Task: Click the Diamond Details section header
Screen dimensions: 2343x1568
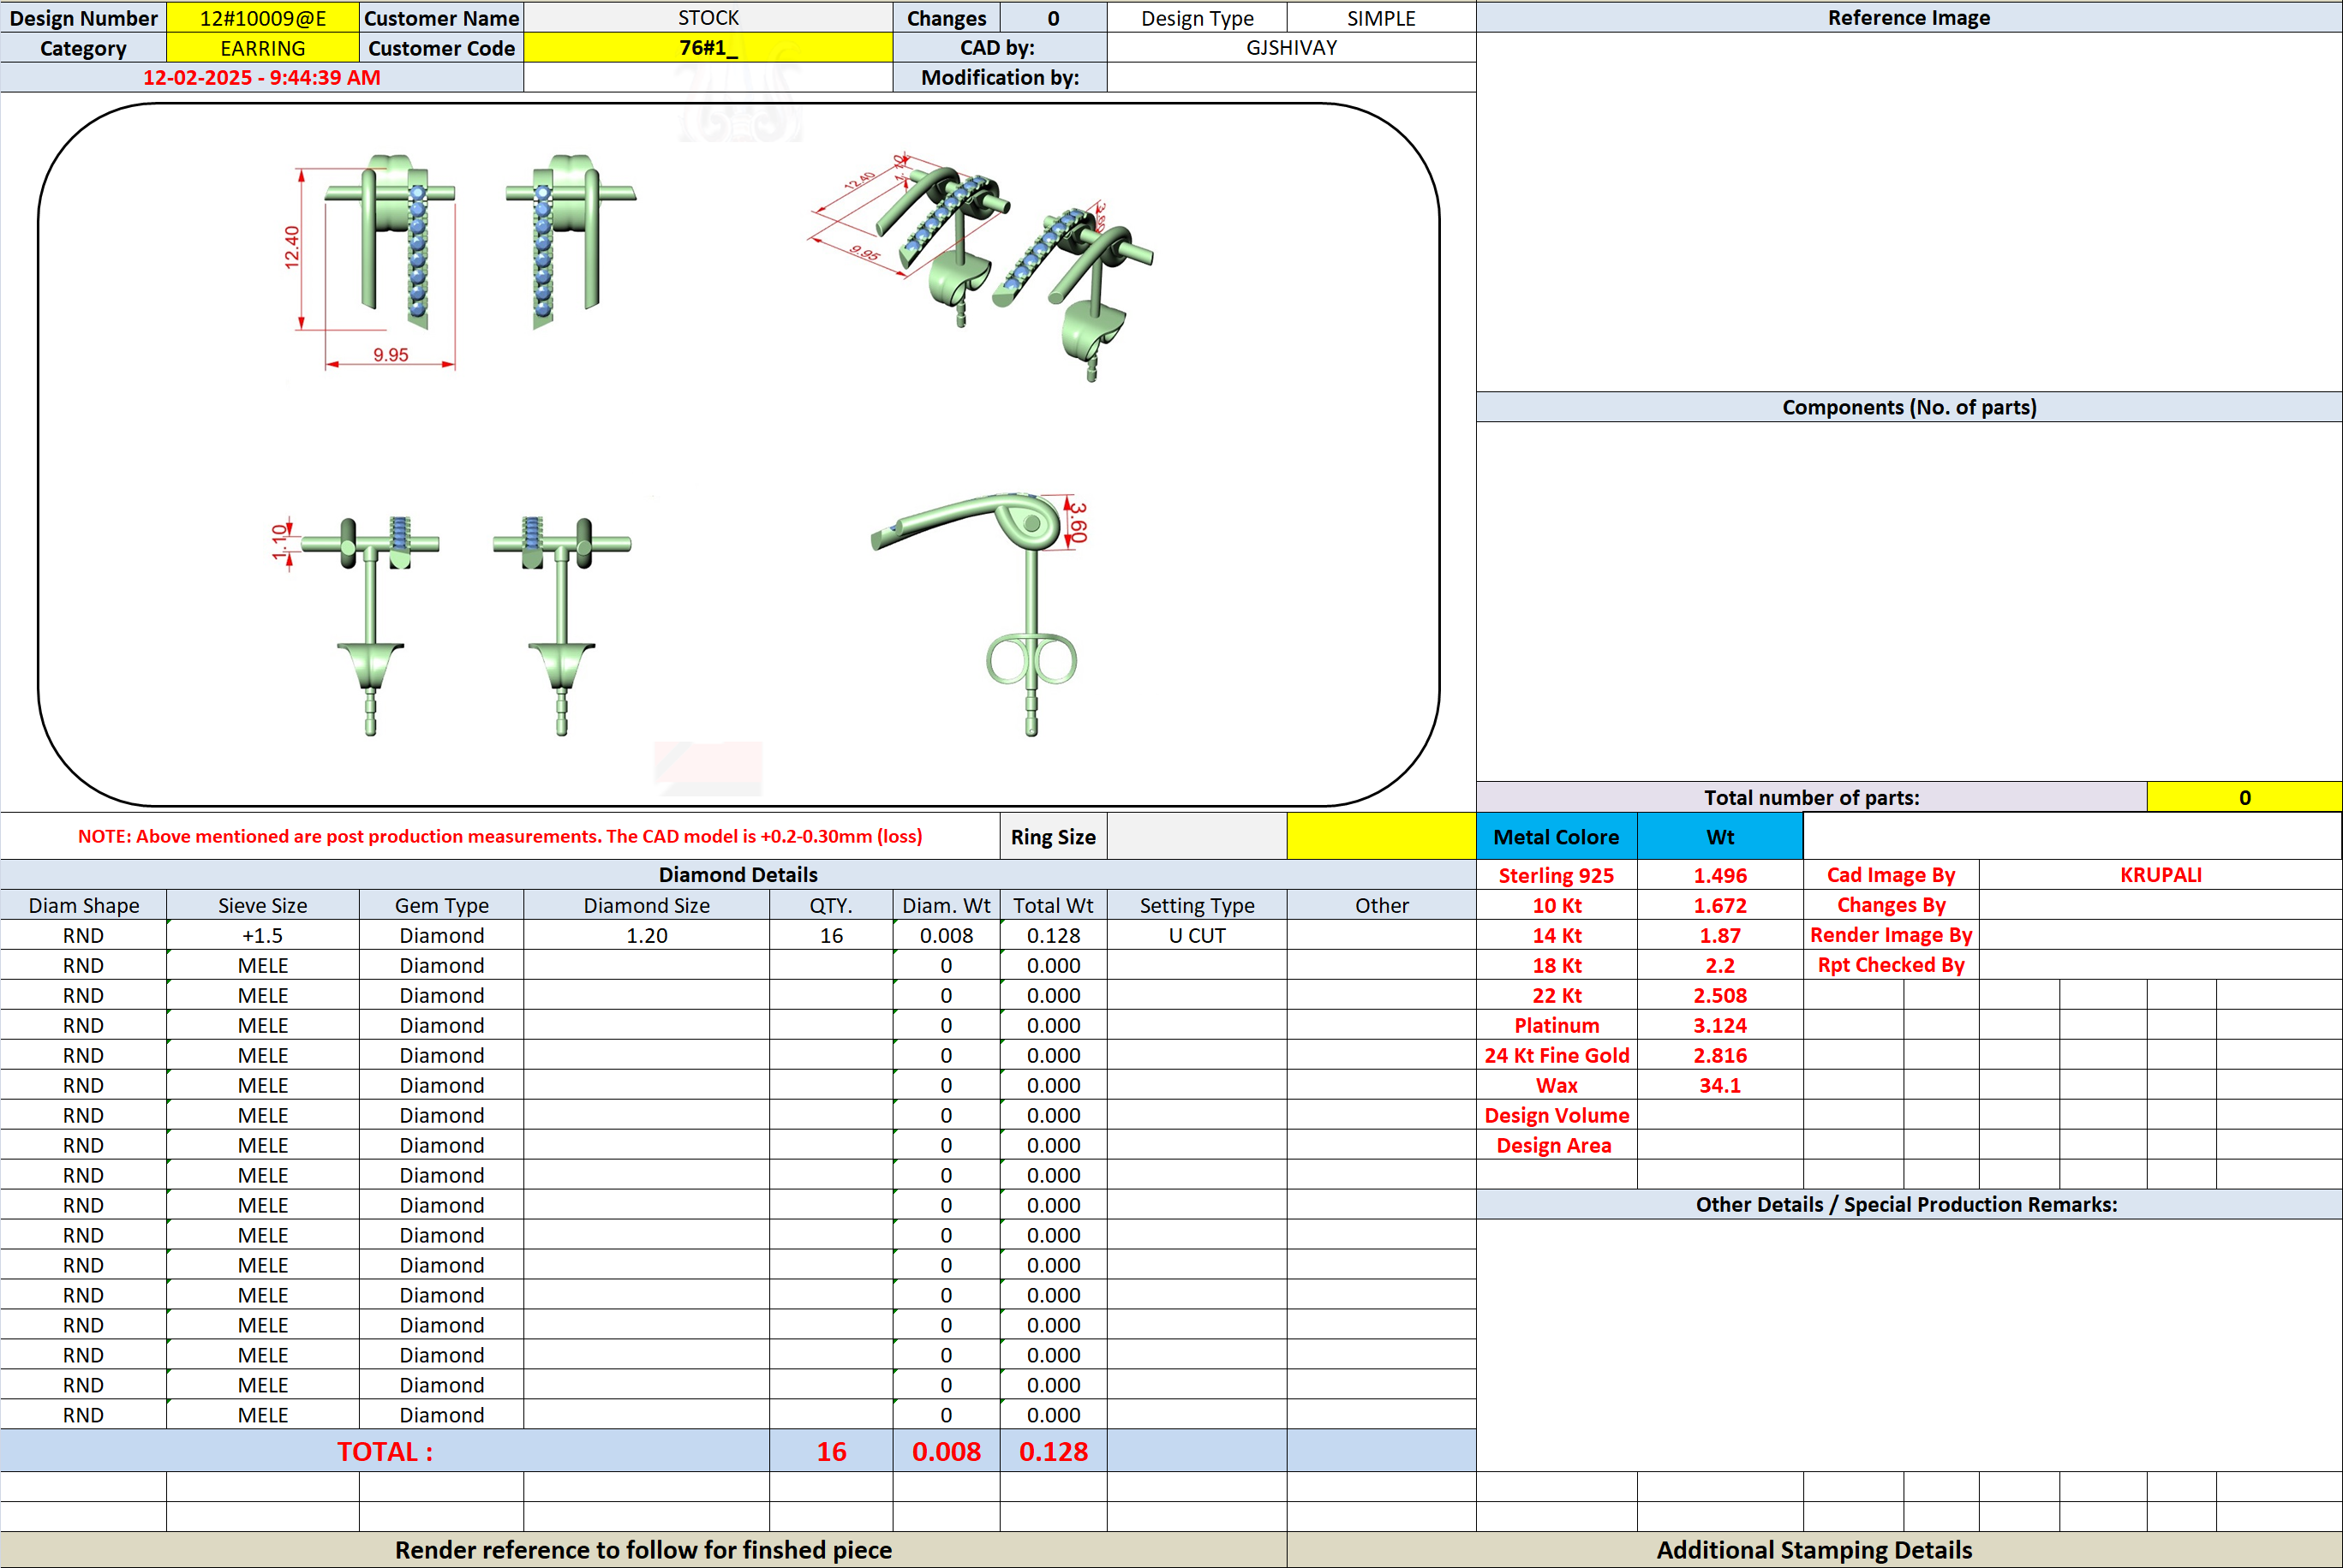Action: click(738, 875)
